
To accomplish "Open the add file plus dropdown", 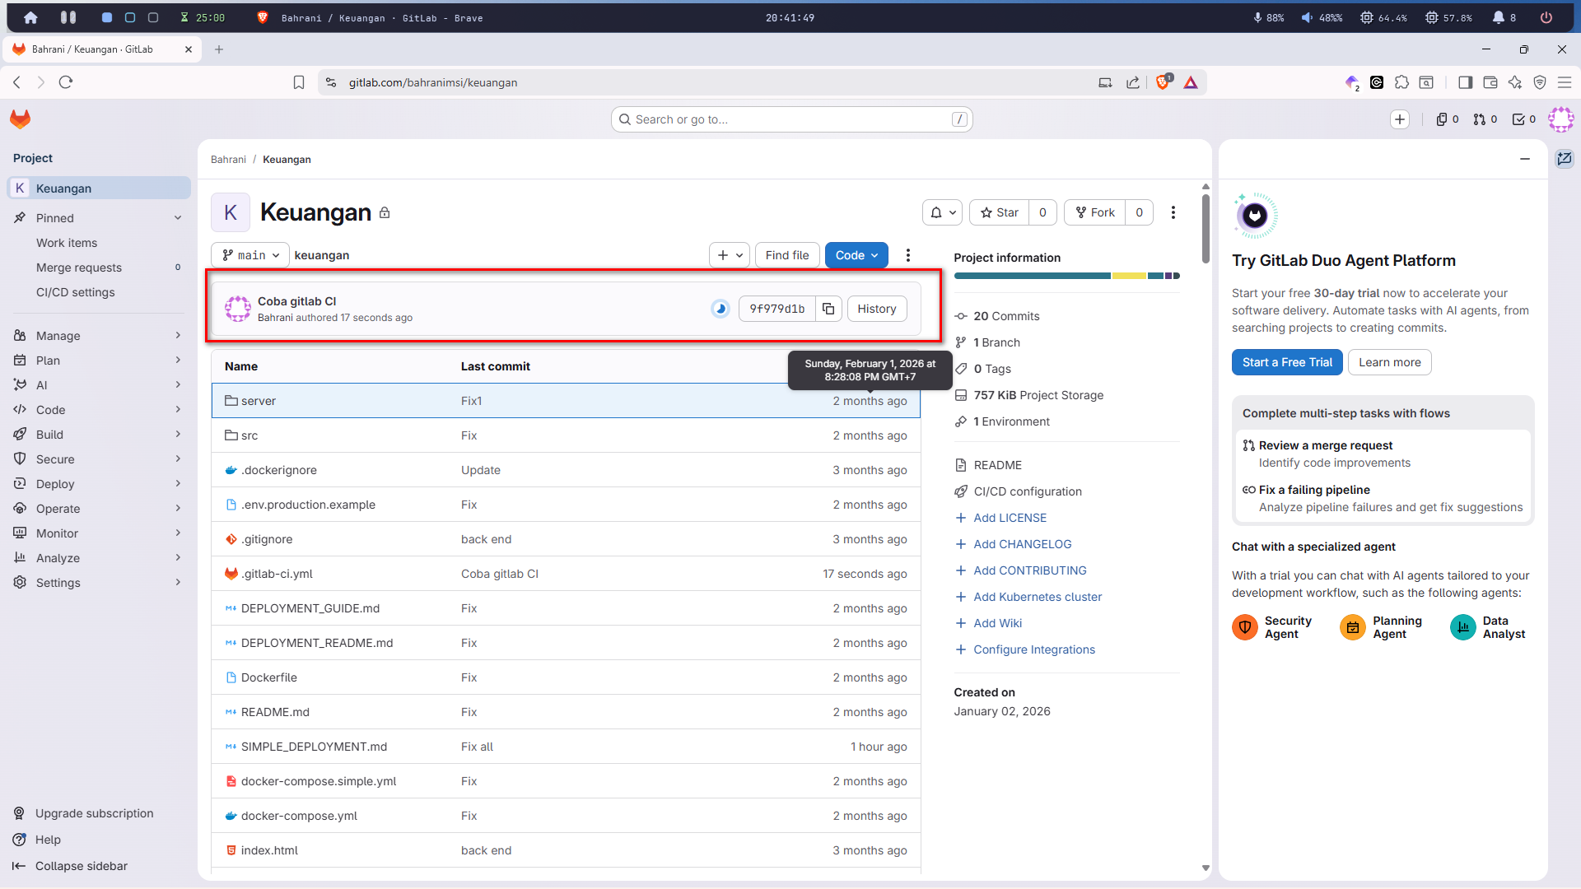I will click(730, 255).
